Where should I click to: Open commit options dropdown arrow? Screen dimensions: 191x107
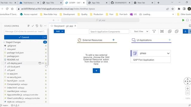pos(45,37)
